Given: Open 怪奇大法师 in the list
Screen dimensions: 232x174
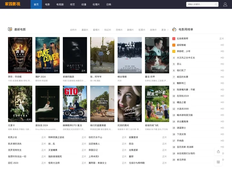Looking at the screenshot, I should (x=54, y=163).
